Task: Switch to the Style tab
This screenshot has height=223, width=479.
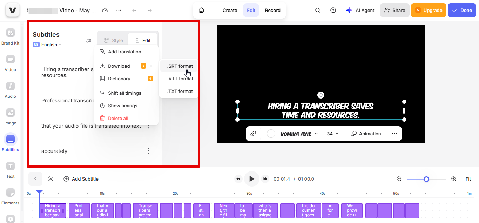Action: click(113, 40)
